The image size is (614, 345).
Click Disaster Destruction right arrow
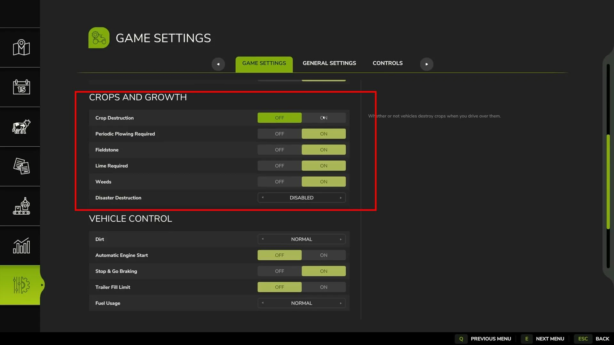[341, 198]
